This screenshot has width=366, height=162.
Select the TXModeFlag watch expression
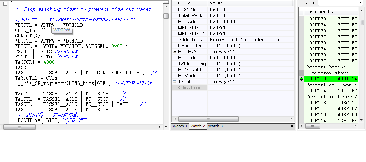[192, 63]
